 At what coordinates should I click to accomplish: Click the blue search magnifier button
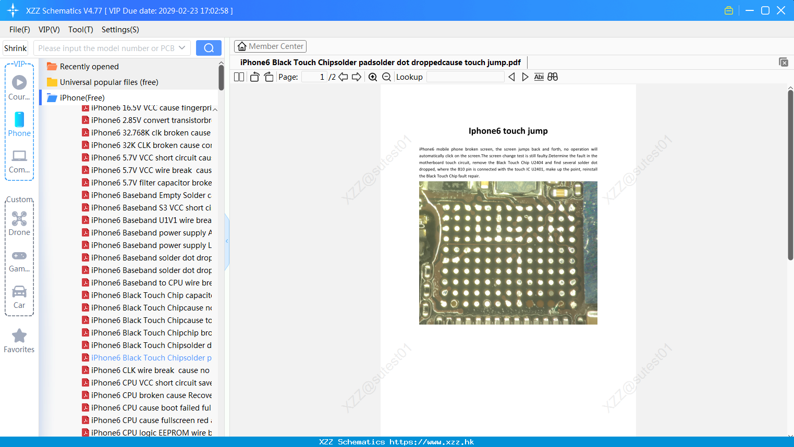(209, 48)
